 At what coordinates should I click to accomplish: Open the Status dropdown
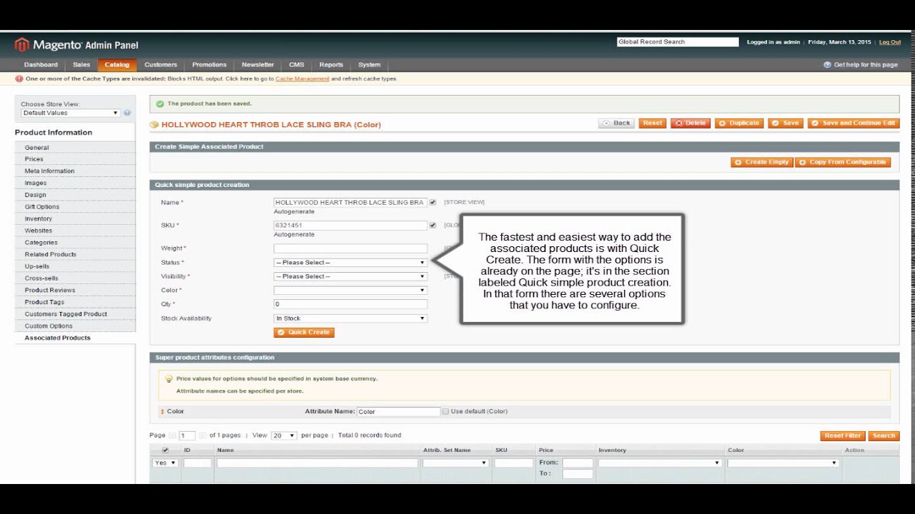click(x=350, y=263)
